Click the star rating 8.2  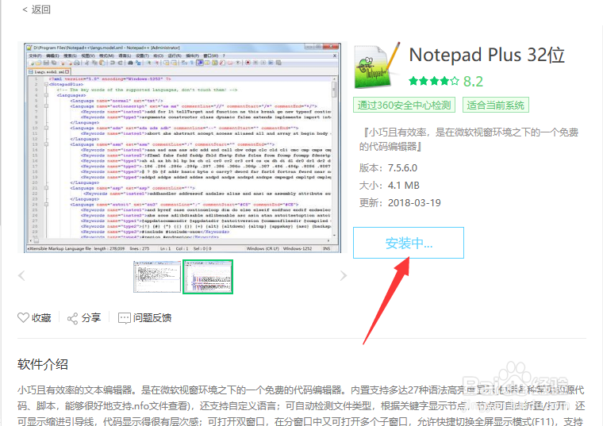pos(446,81)
